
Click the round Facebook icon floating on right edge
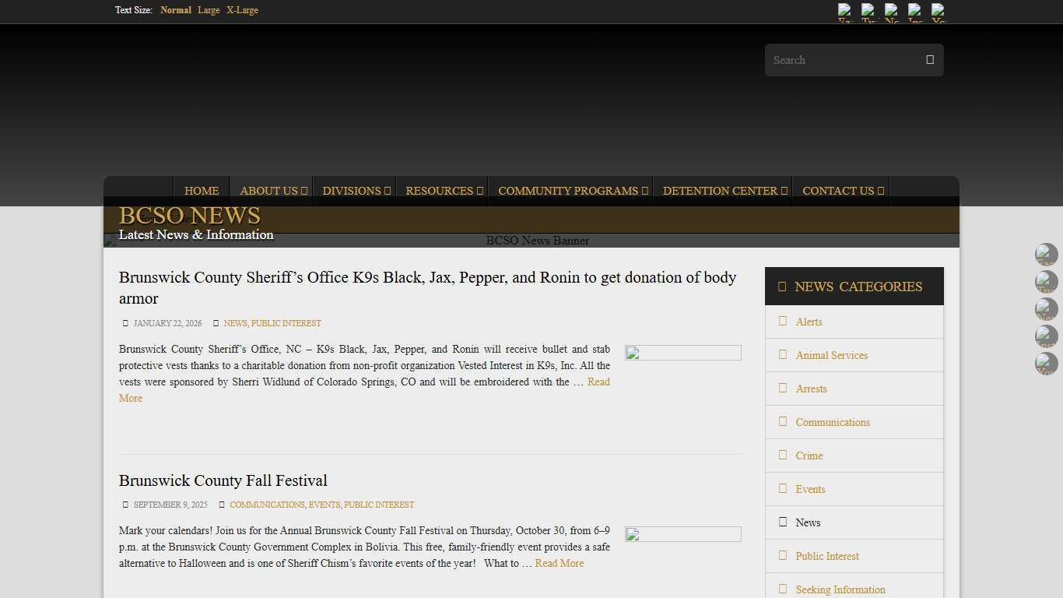[1046, 255]
